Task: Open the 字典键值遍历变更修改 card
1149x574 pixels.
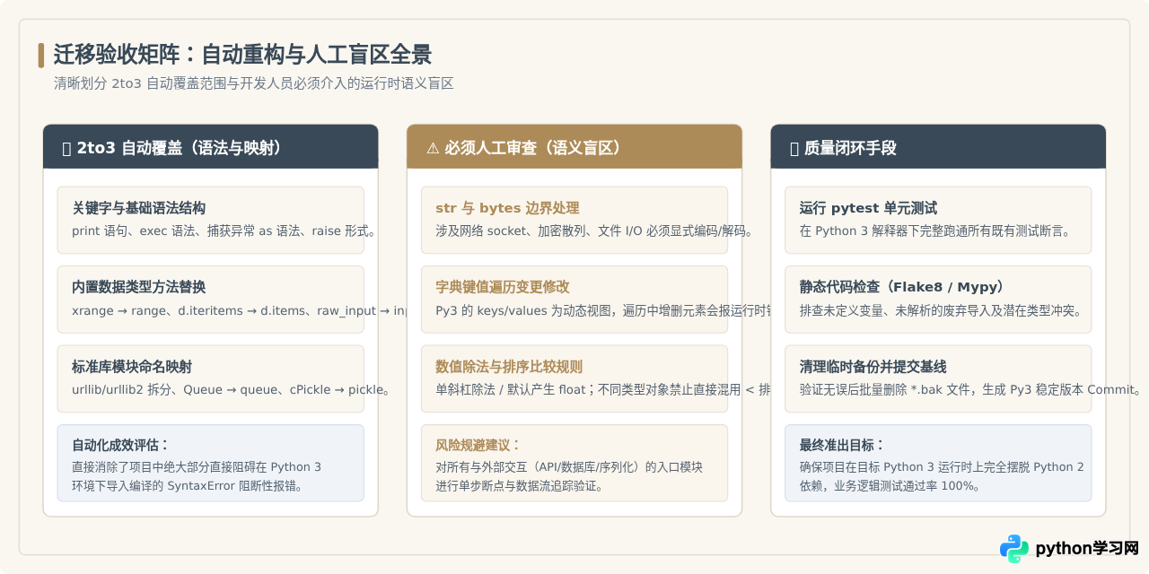Action: click(574, 300)
